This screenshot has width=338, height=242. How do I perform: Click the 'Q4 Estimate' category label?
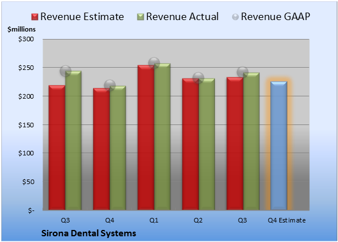(x=287, y=220)
